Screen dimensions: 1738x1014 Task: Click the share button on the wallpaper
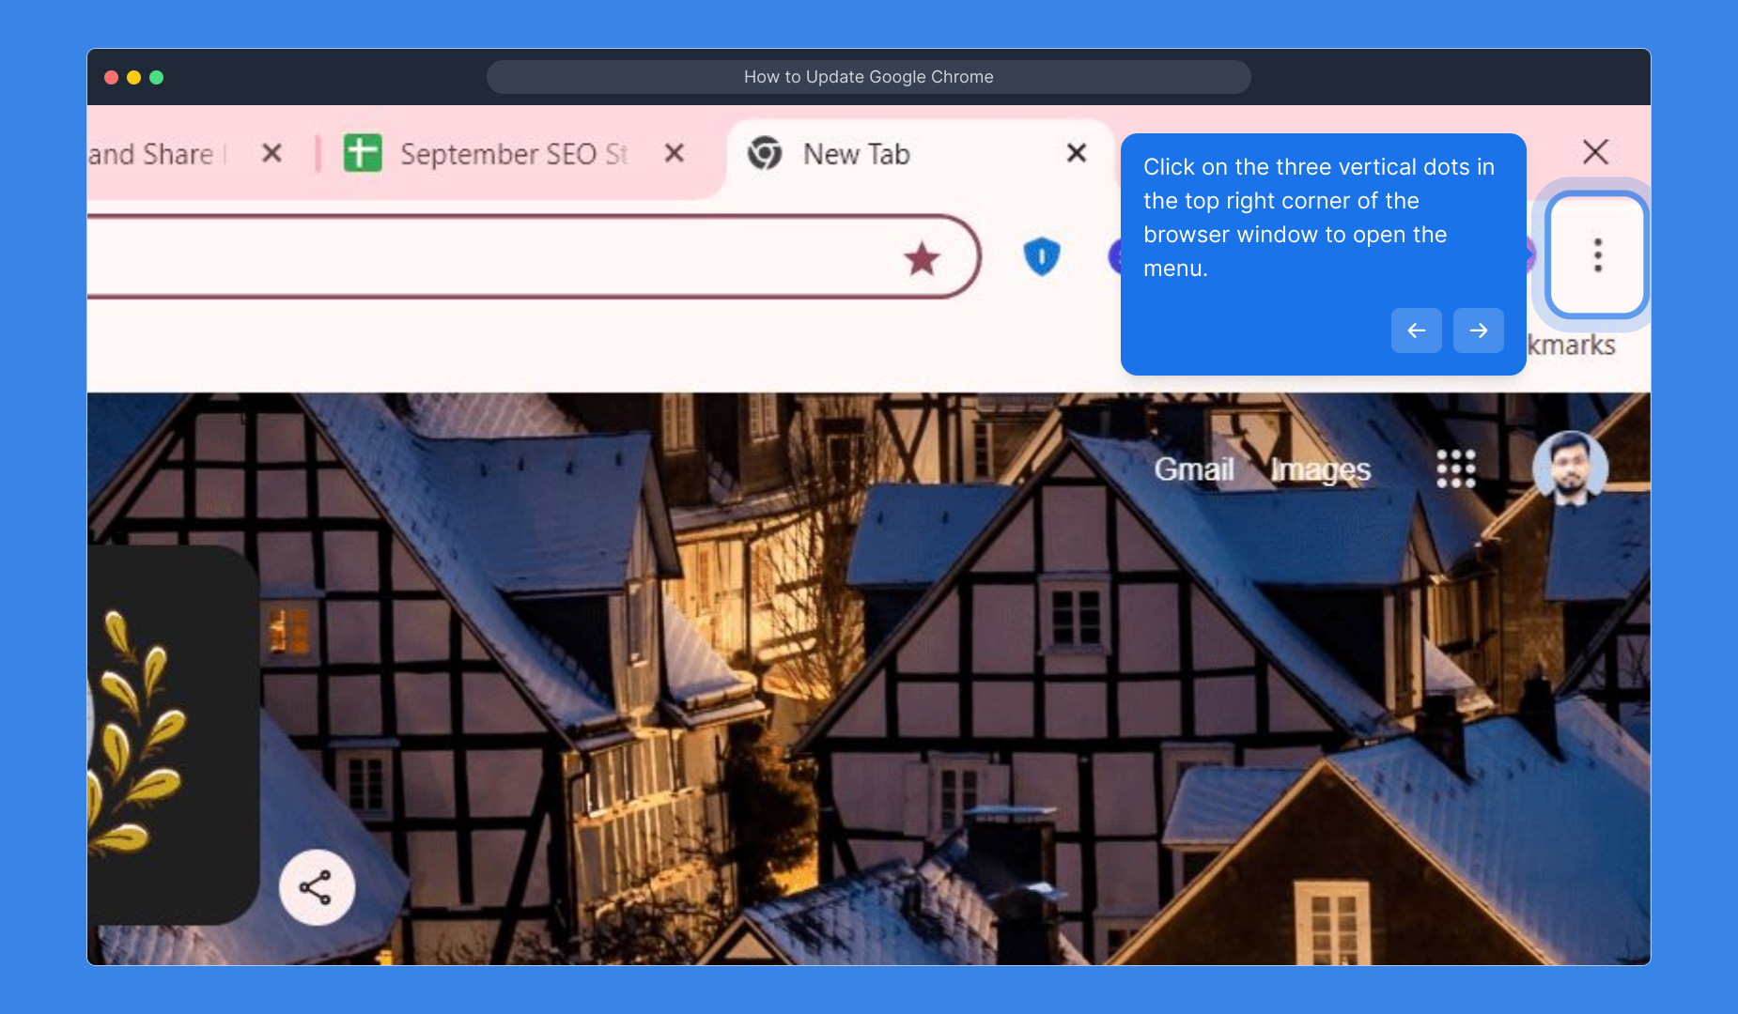[317, 887]
